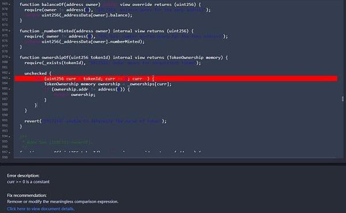The width and height of the screenshot is (346, 213).
Task: Click the Error description heading
Action: [23, 175]
